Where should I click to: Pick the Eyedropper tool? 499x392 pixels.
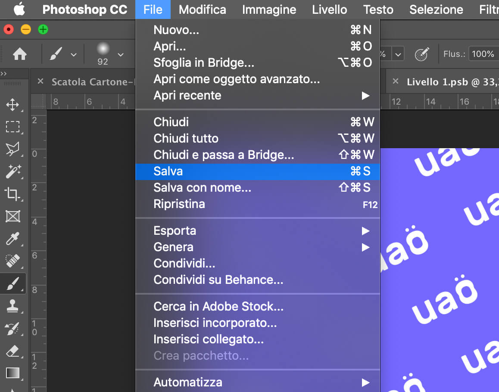pos(12,238)
